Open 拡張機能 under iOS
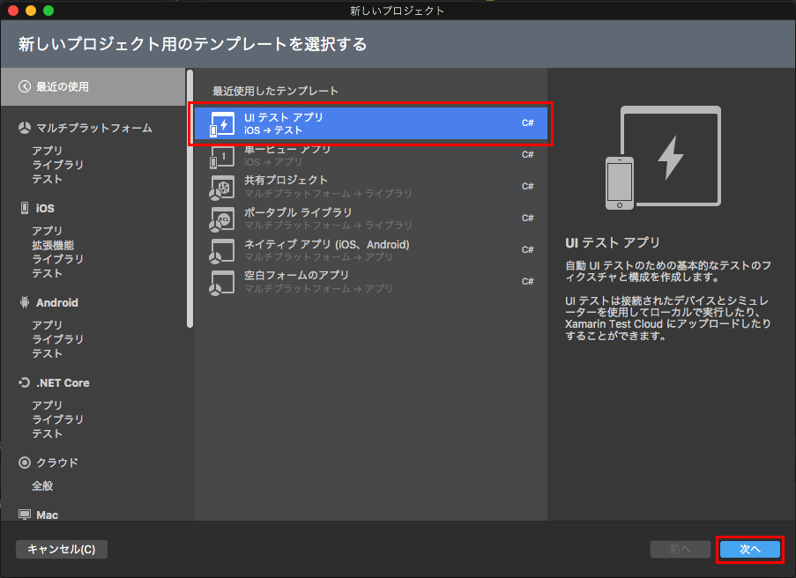 pyautogui.click(x=53, y=245)
